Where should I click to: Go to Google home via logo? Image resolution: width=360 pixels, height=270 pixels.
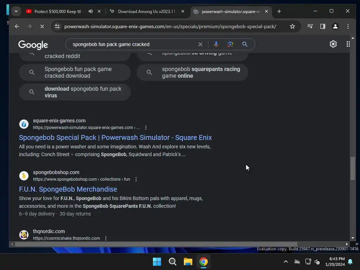(x=33, y=45)
